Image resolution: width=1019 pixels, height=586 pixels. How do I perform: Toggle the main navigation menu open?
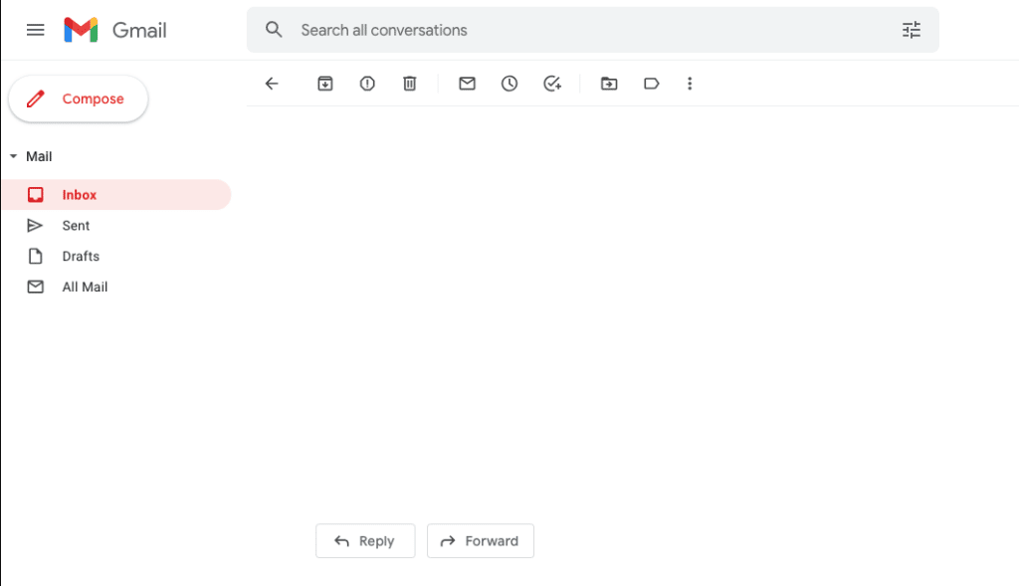pos(35,30)
